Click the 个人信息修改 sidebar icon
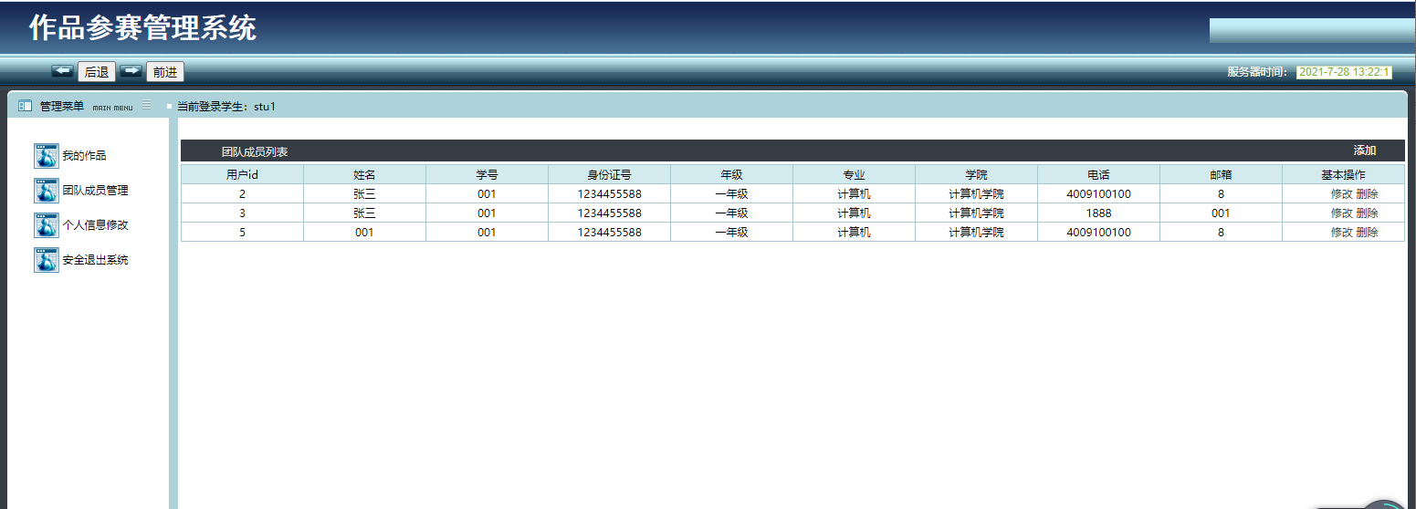The width and height of the screenshot is (1416, 509). [x=46, y=225]
